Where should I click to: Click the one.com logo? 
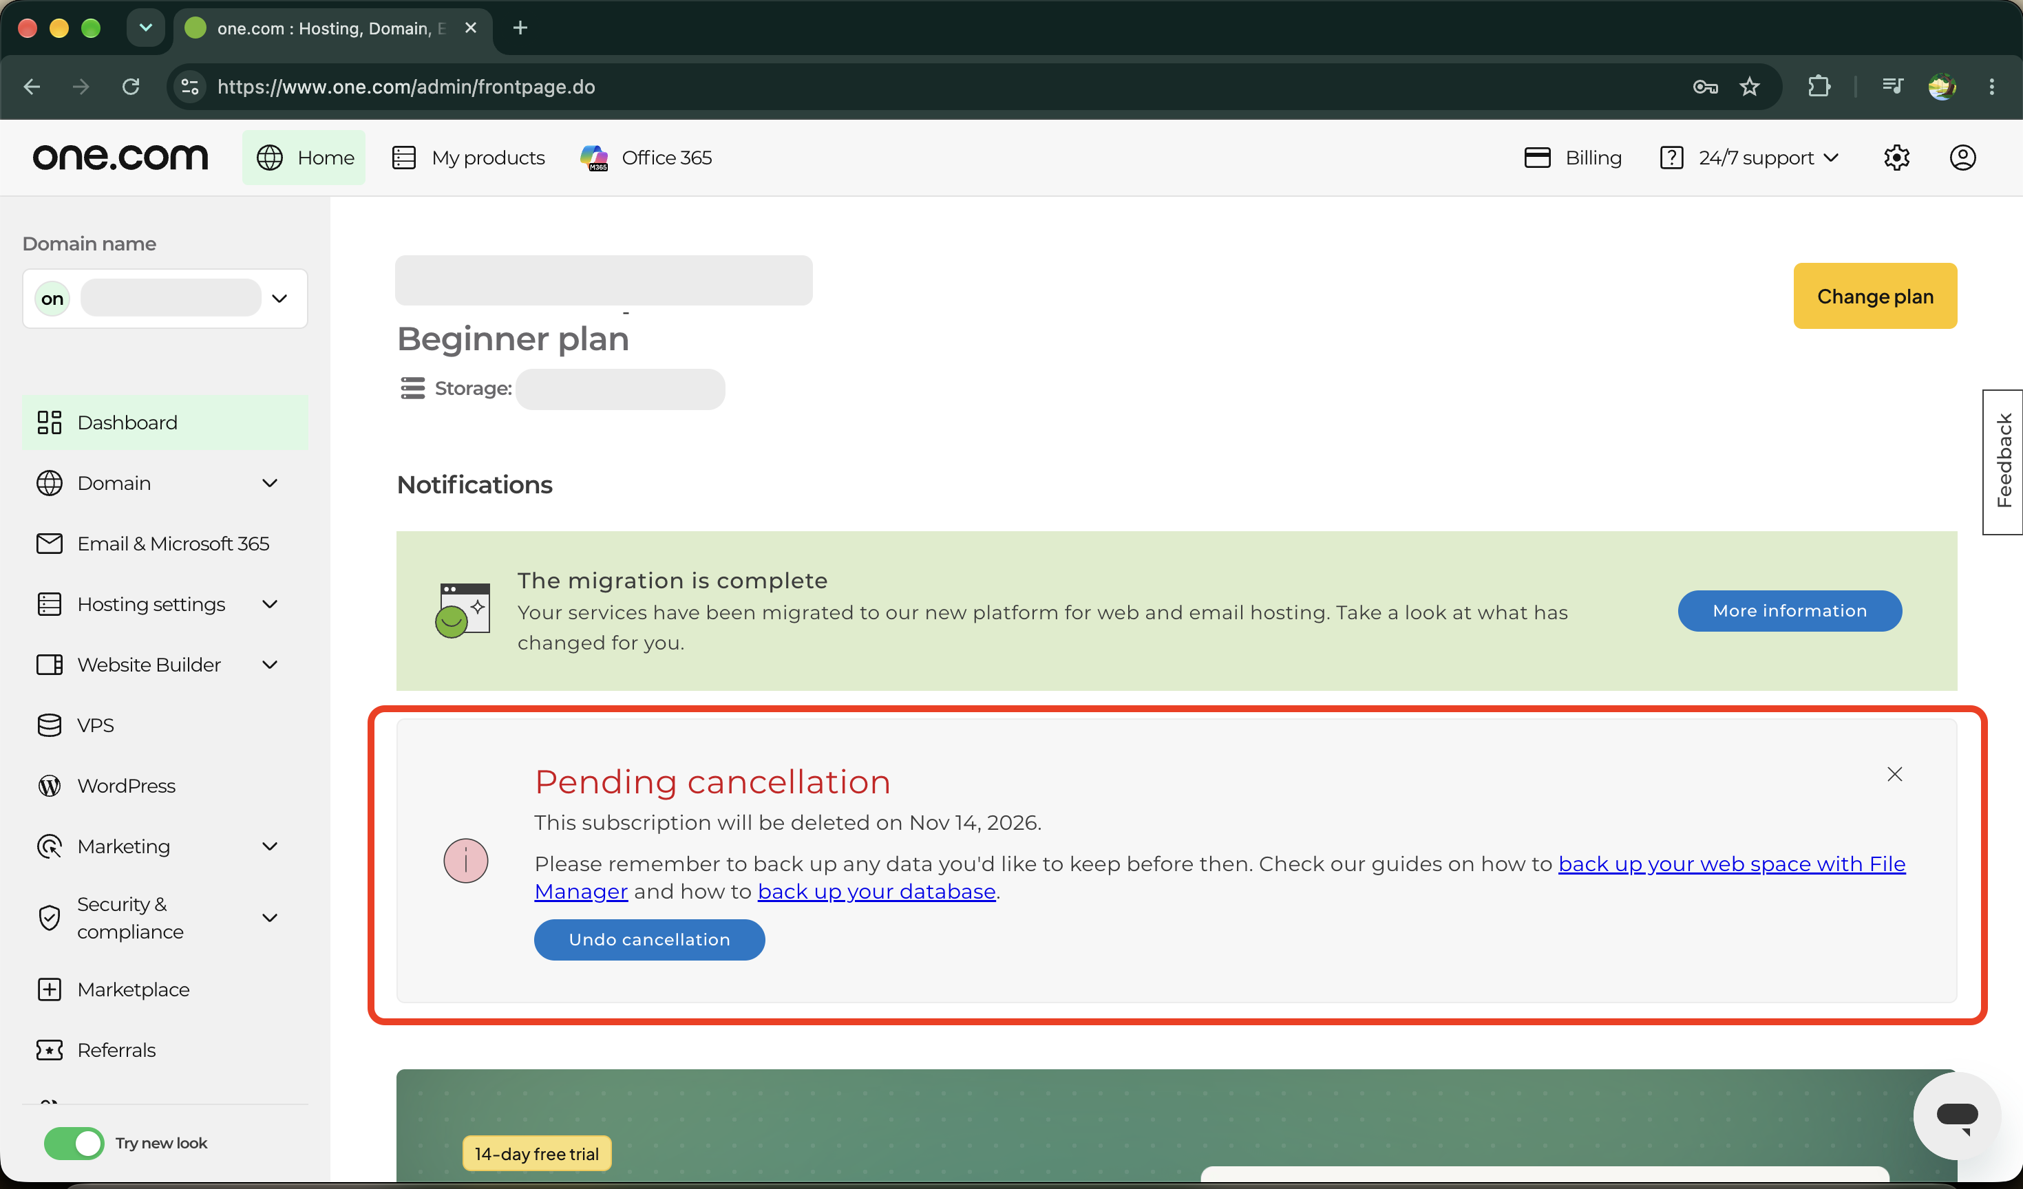(120, 158)
